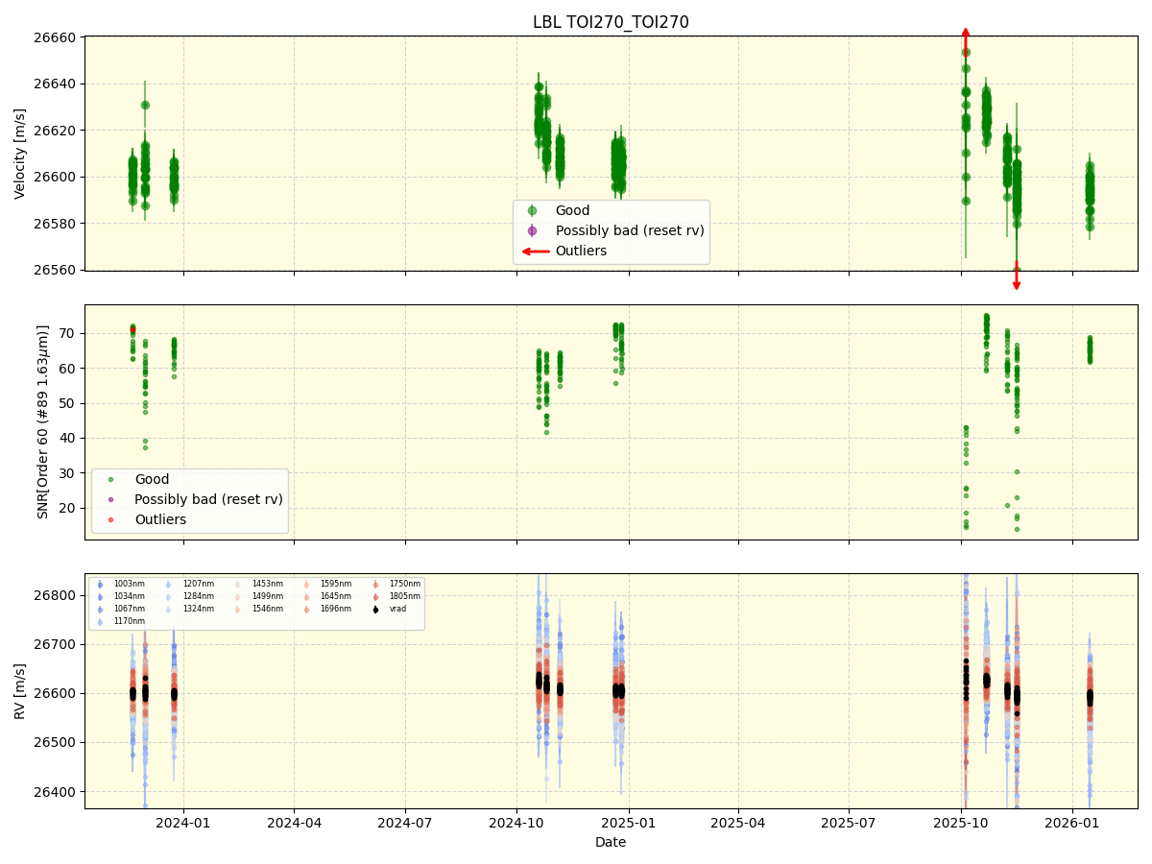
Task: Click the purple Possibly bad marker in velocity legend
Action: pyautogui.click(x=532, y=230)
